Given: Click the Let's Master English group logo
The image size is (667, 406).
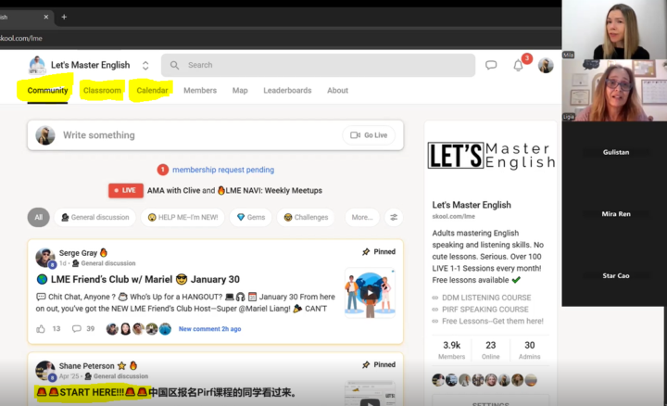Looking at the screenshot, I should [37, 65].
